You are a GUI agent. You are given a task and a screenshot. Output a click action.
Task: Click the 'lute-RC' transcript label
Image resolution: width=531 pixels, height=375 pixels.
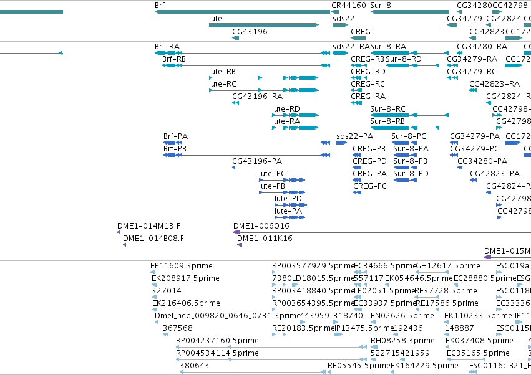[223, 84]
